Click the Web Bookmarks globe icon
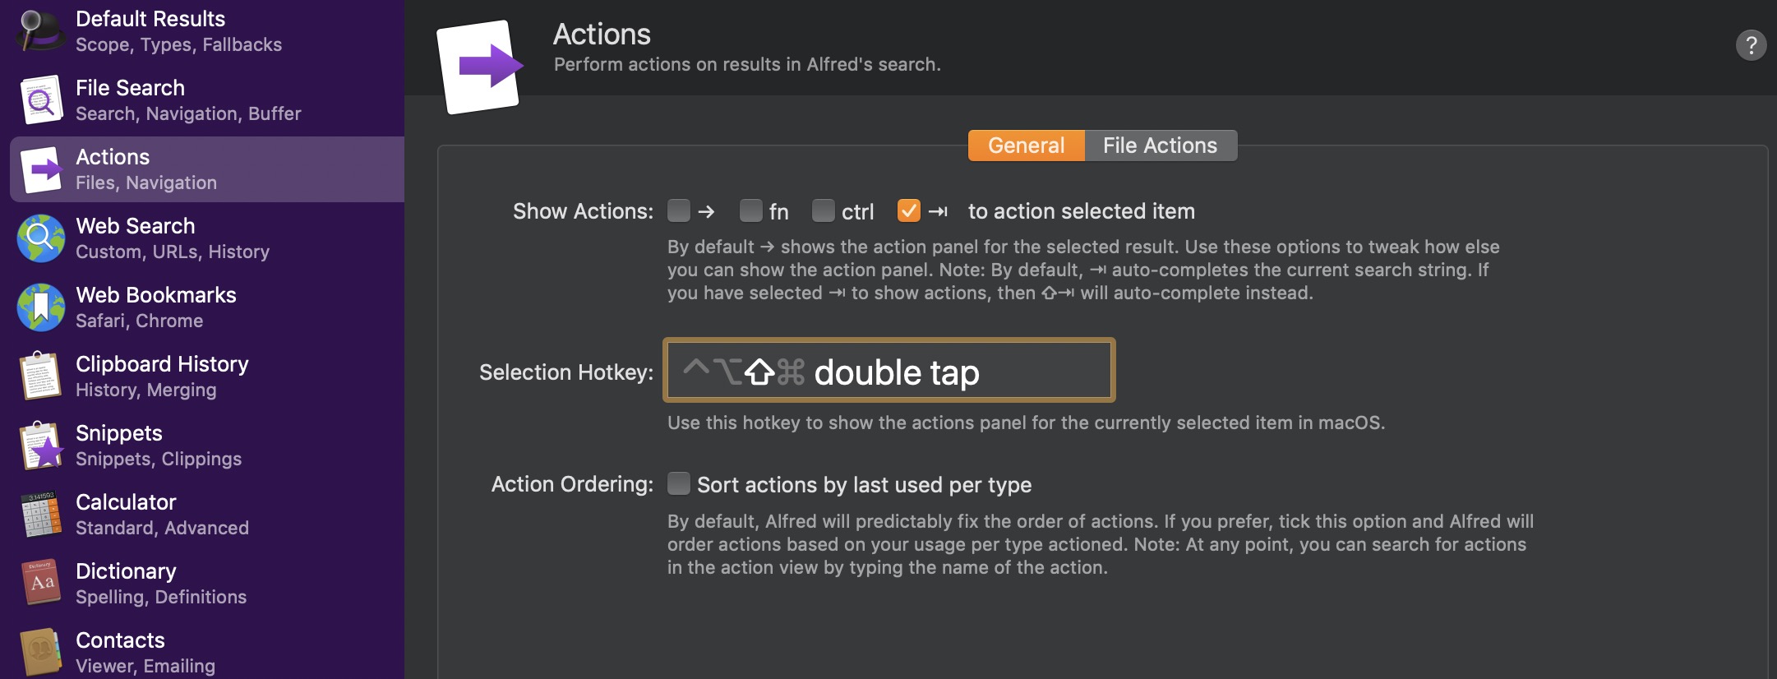 pos(41,307)
